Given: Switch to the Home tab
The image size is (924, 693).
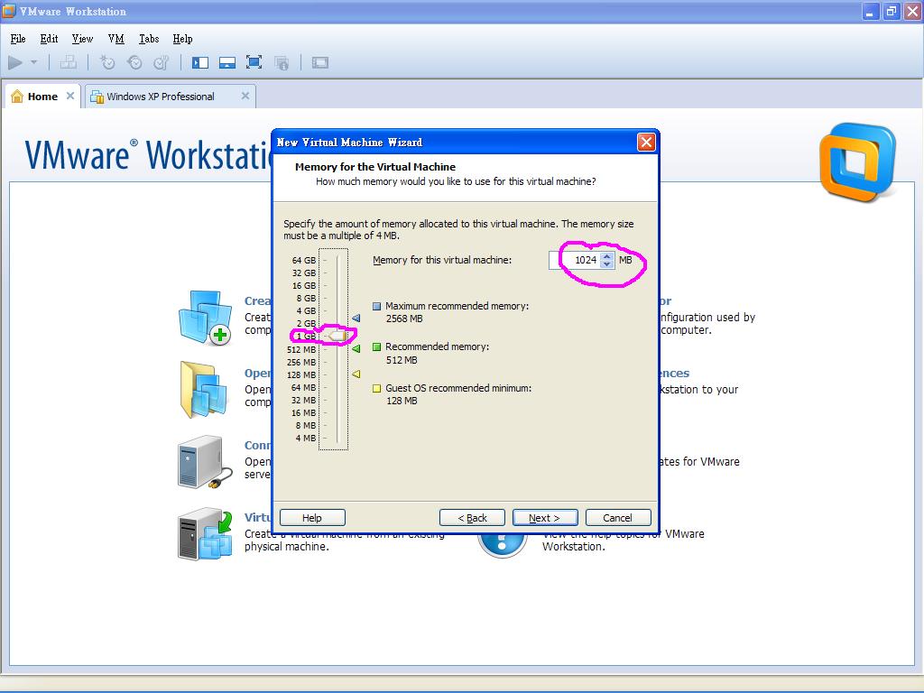Looking at the screenshot, I should click(x=42, y=96).
